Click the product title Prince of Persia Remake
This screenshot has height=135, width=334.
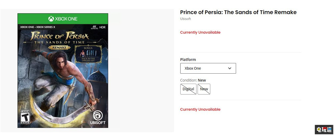(x=238, y=12)
